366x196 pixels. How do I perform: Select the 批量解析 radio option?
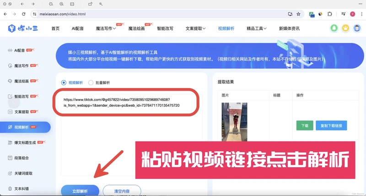pyautogui.click(x=91, y=82)
